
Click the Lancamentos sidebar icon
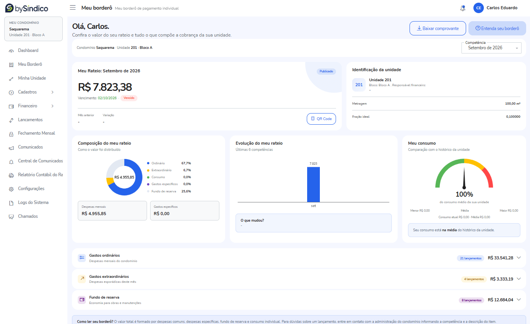(x=11, y=120)
